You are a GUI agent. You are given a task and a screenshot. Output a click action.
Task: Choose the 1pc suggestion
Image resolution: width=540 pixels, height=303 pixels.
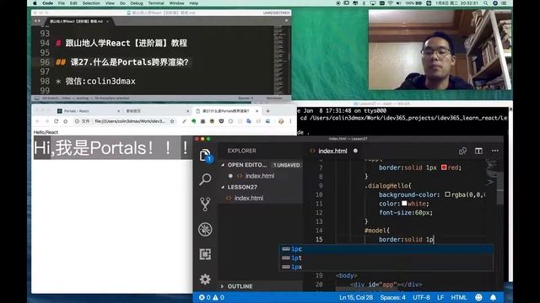[386, 249]
